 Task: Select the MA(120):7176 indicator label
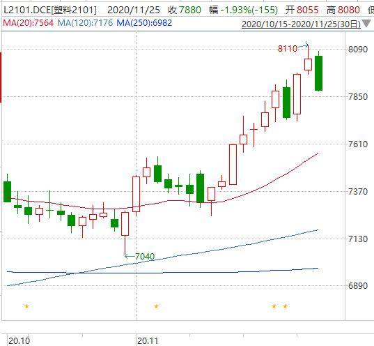click(x=85, y=23)
